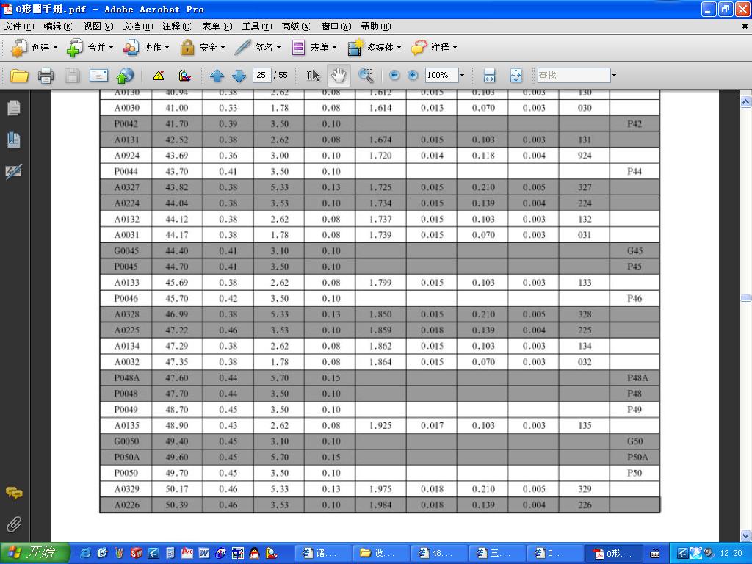This screenshot has width=752, height=564.
Task: Click the vertical scrollbar thumb
Action: [x=746, y=298]
